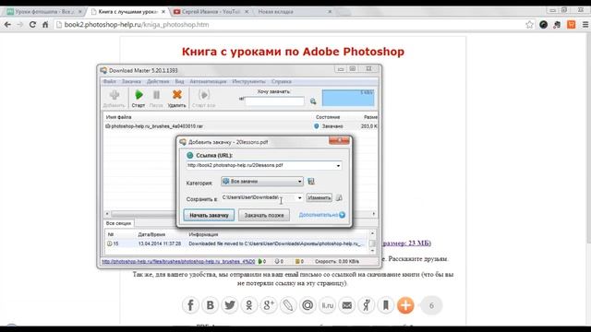Click the Имя файла column header
Screen dimensions: 591x332
(x=118, y=117)
